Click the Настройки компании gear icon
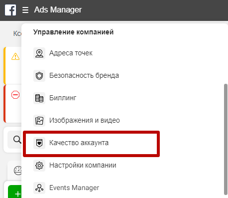 (39, 166)
